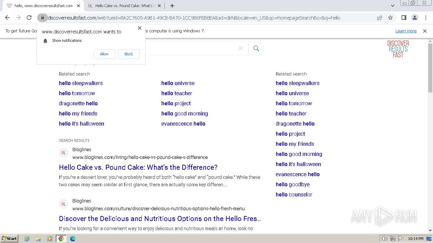Go back using the browser back arrow
The image size is (433, 243).
[7, 18]
